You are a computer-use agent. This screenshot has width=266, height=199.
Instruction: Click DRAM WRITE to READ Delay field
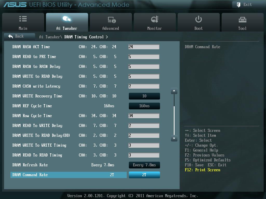pyautogui.click(x=144, y=76)
